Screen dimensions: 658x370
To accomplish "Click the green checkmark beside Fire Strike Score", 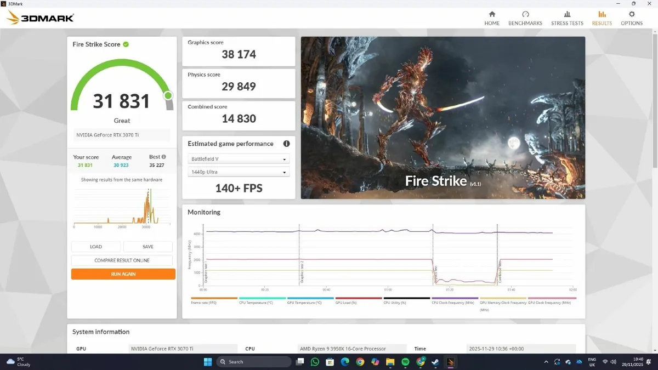I will 126,44.
